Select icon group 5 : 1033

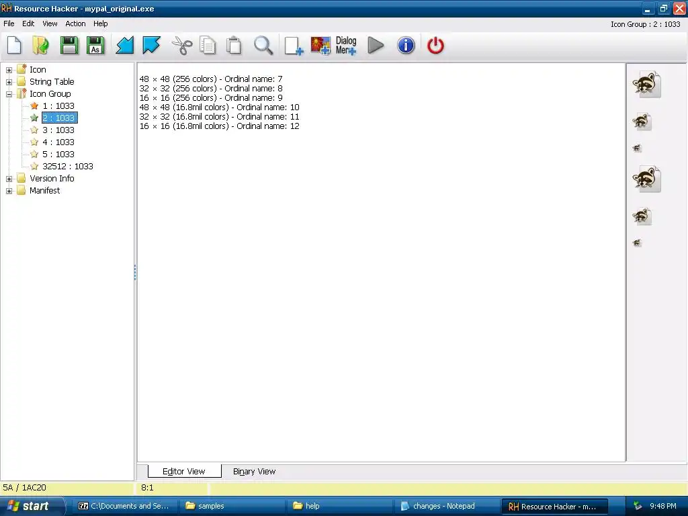(x=58, y=154)
